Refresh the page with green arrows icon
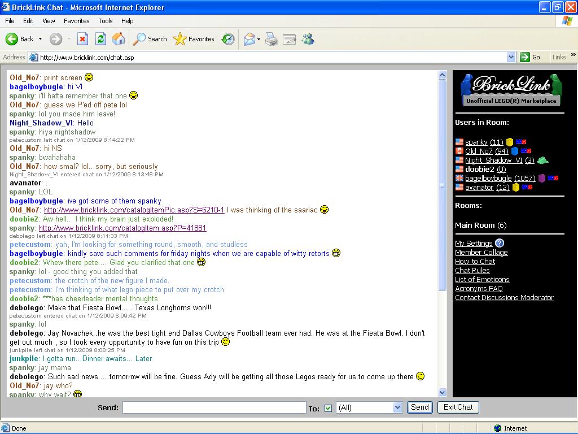Screen dimensions: 578x434 (100, 39)
